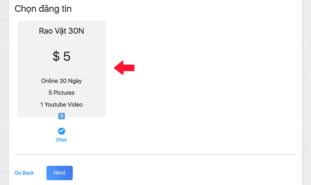Select the blue checkmark circle icon

pos(61,131)
